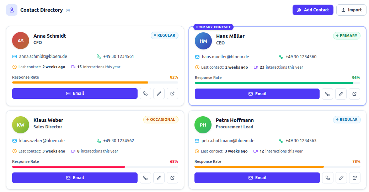Screen dimensions: 369x192
Task: Edit Klaus Weber's contact pencil icon
Action: pyautogui.click(x=159, y=178)
